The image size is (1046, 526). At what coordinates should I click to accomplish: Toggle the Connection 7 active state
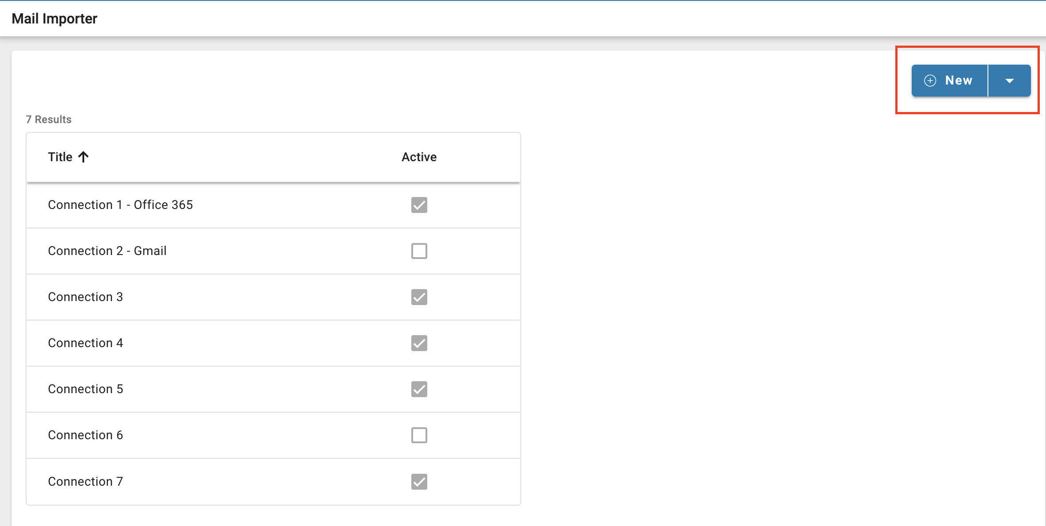tap(418, 481)
